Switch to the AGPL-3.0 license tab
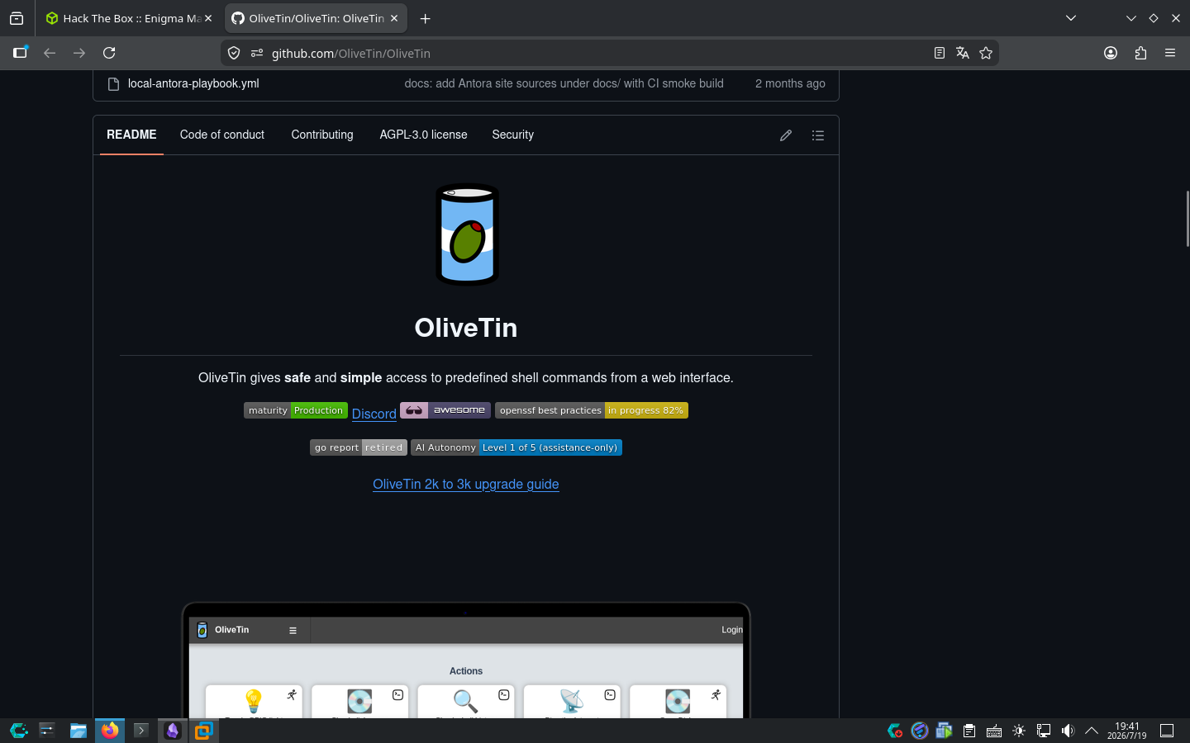Viewport: 1190px width, 743px height. pos(423,135)
